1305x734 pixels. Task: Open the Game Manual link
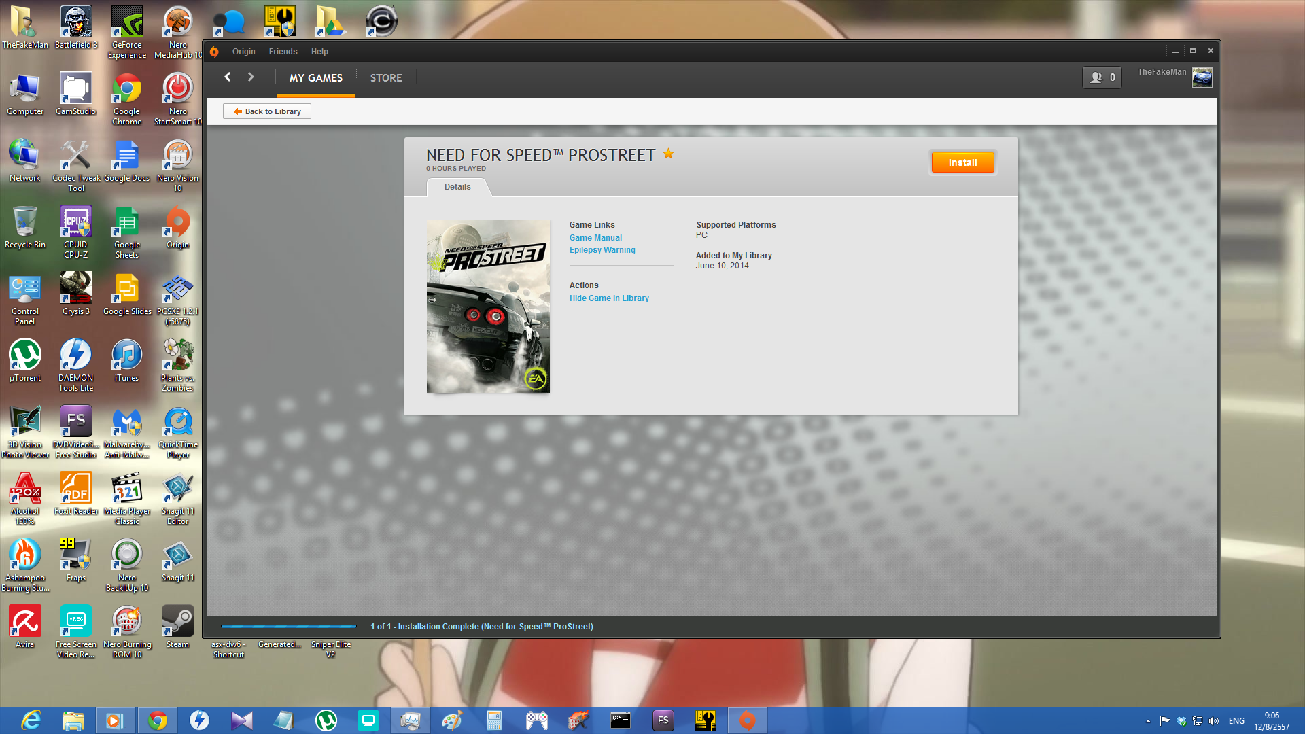[x=595, y=238]
